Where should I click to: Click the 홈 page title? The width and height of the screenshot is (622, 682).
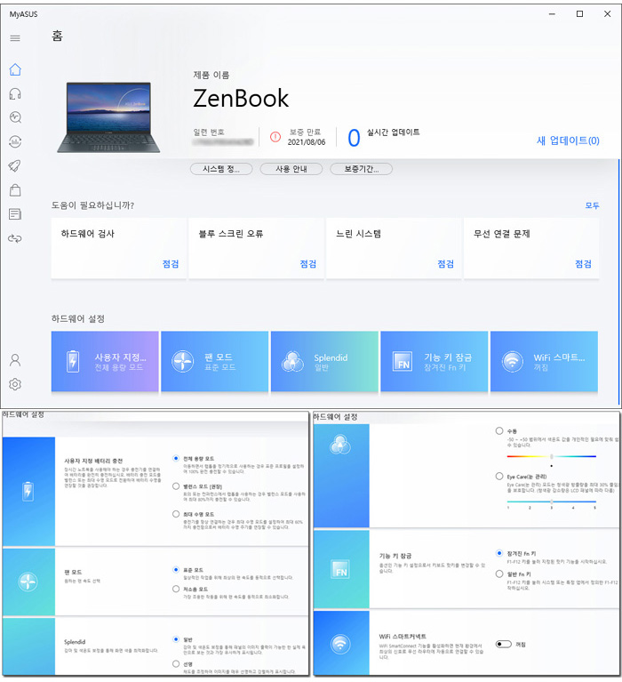pyautogui.click(x=58, y=36)
